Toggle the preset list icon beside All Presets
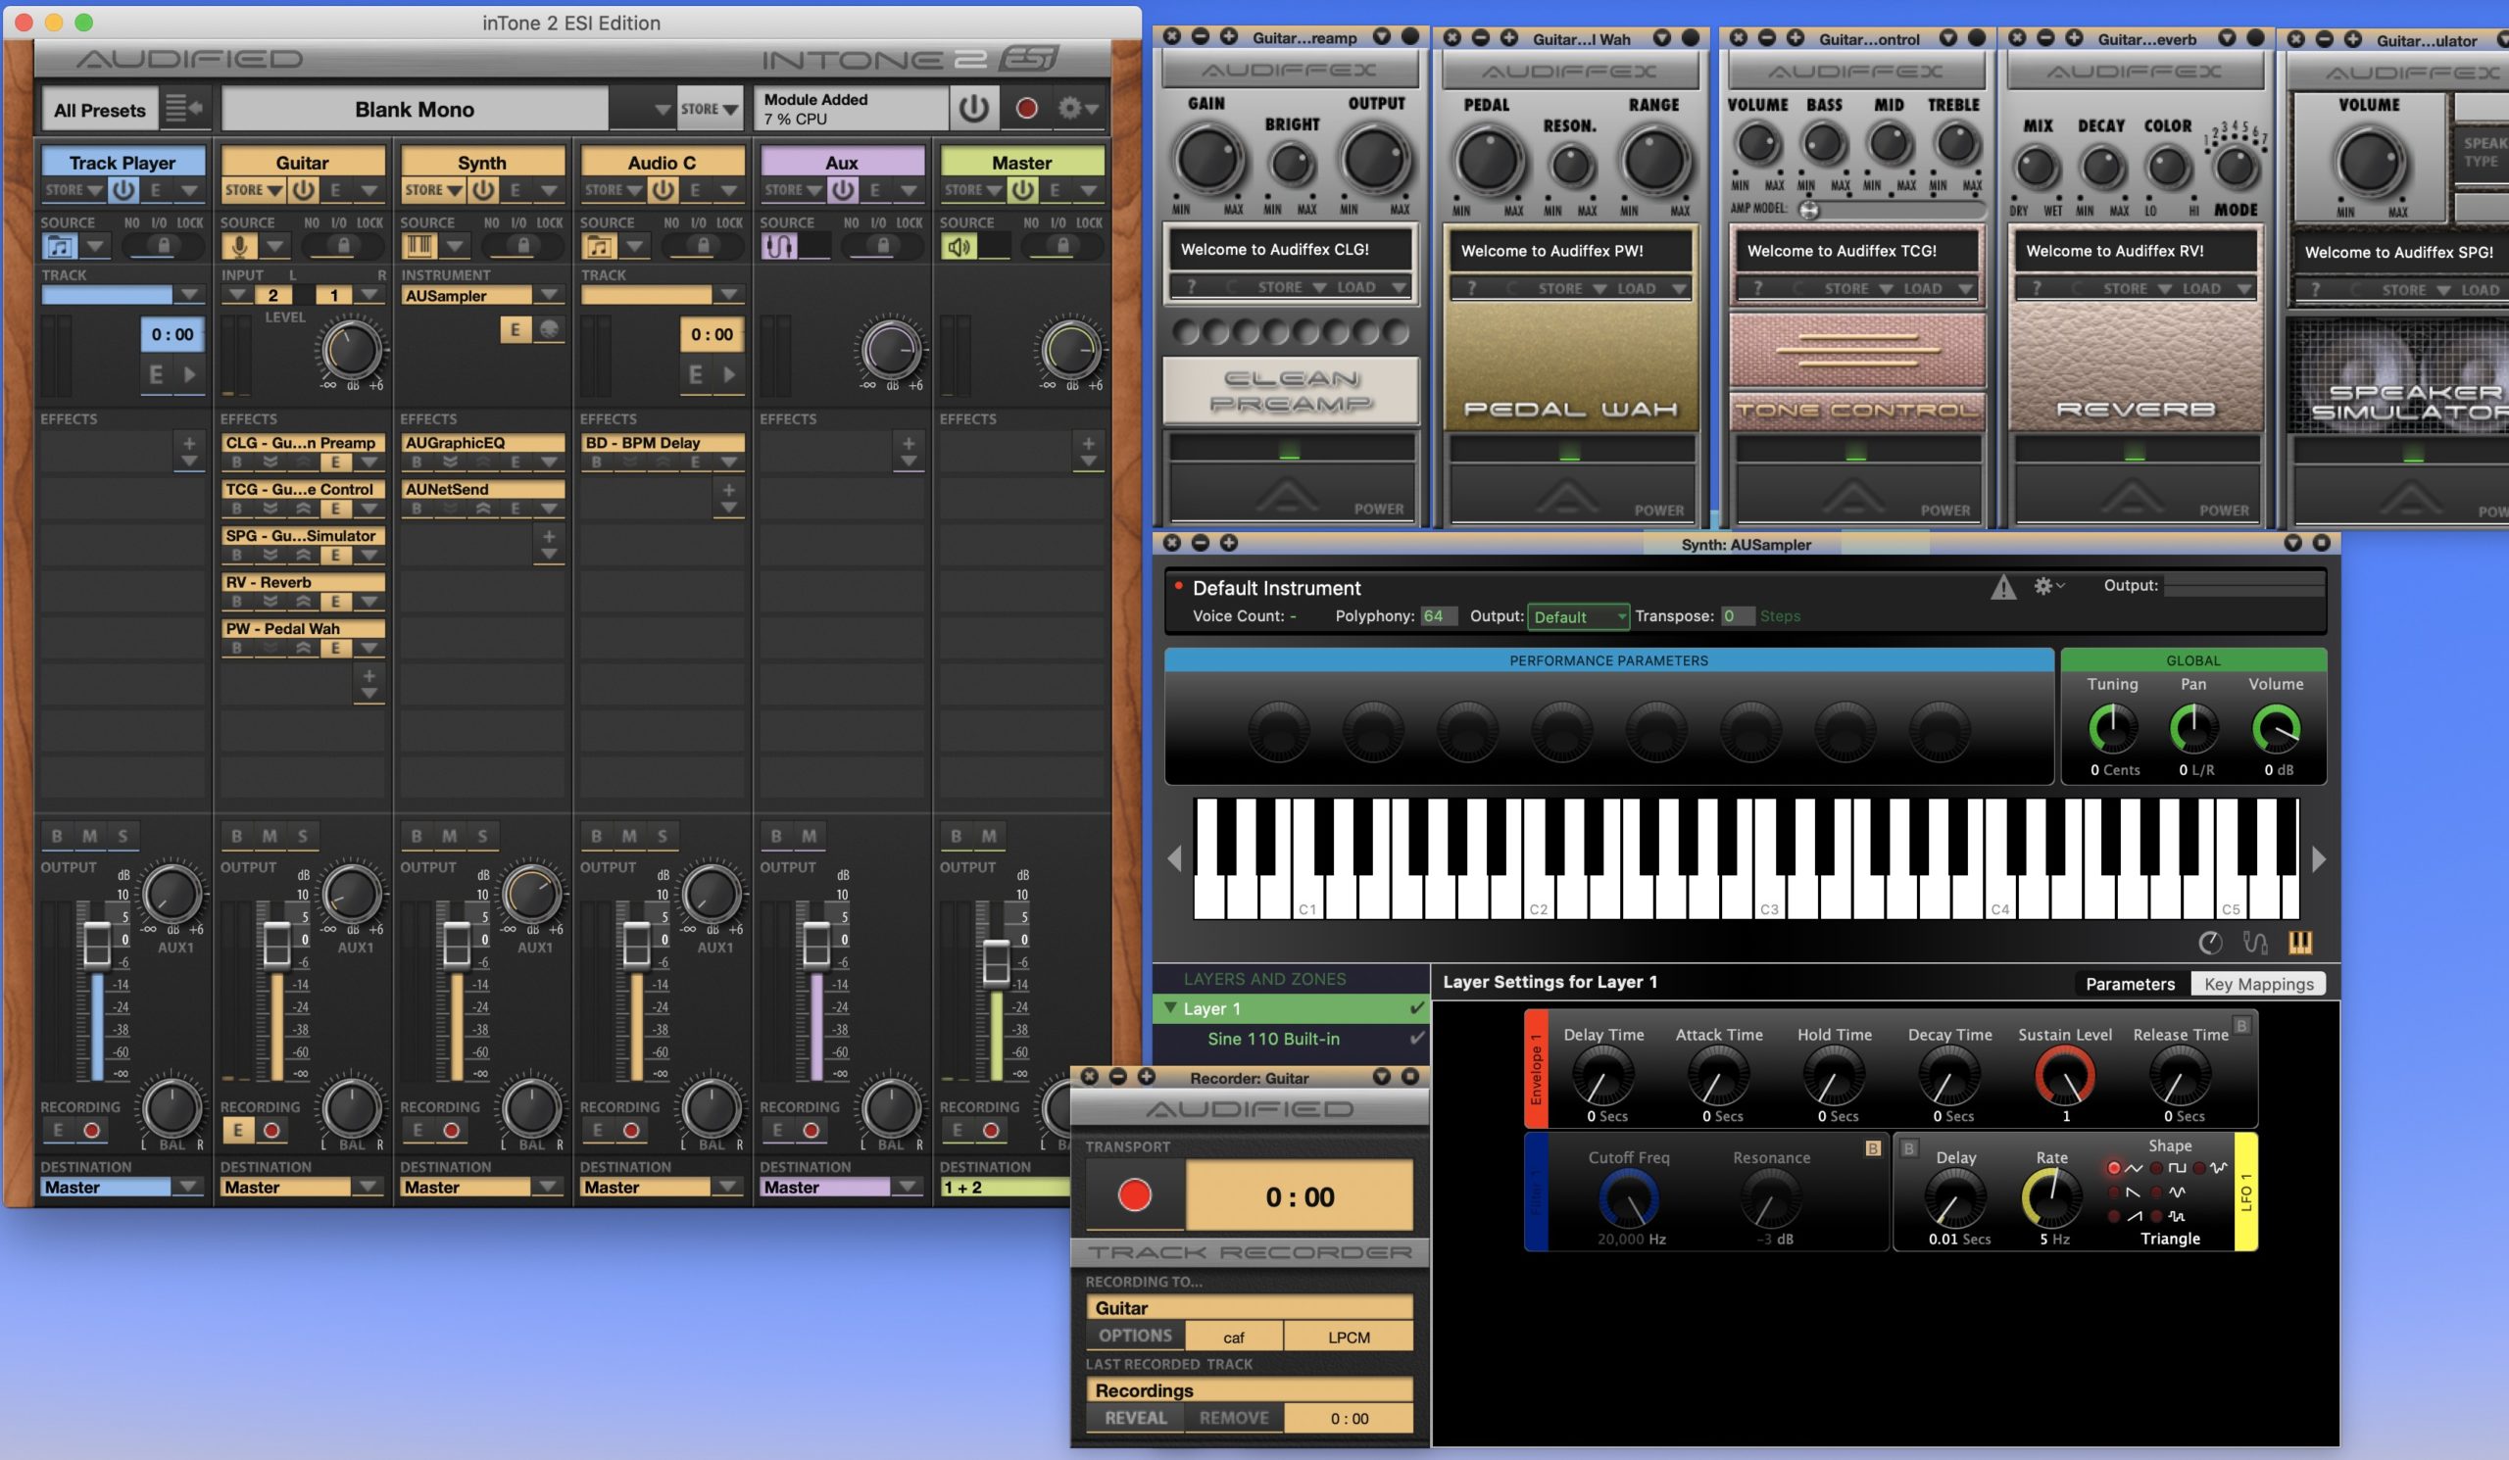2509x1460 pixels. coord(183,108)
